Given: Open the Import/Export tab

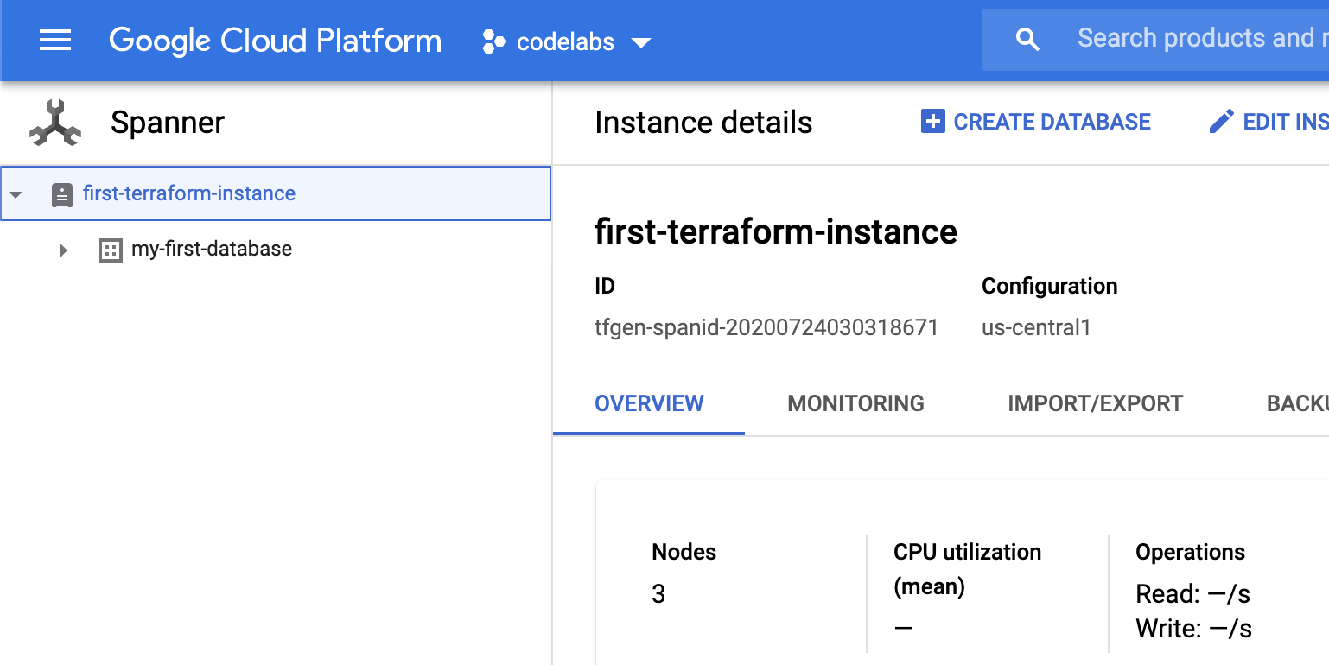Looking at the screenshot, I should point(1095,403).
